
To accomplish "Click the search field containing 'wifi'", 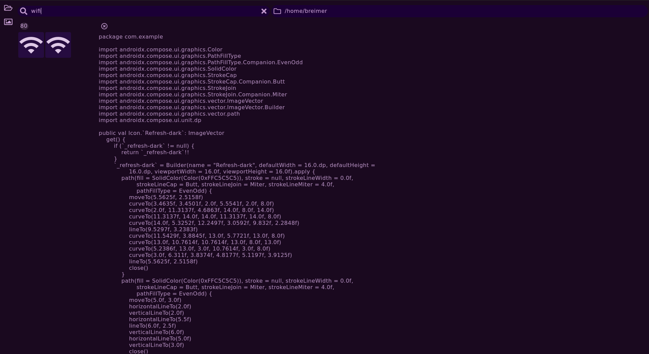I will 144,11.
